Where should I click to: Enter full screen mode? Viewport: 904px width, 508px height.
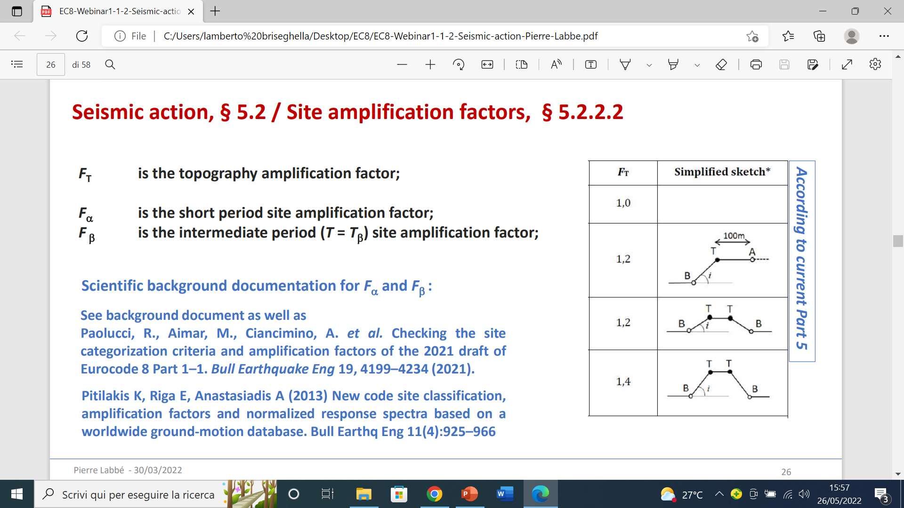tap(847, 64)
